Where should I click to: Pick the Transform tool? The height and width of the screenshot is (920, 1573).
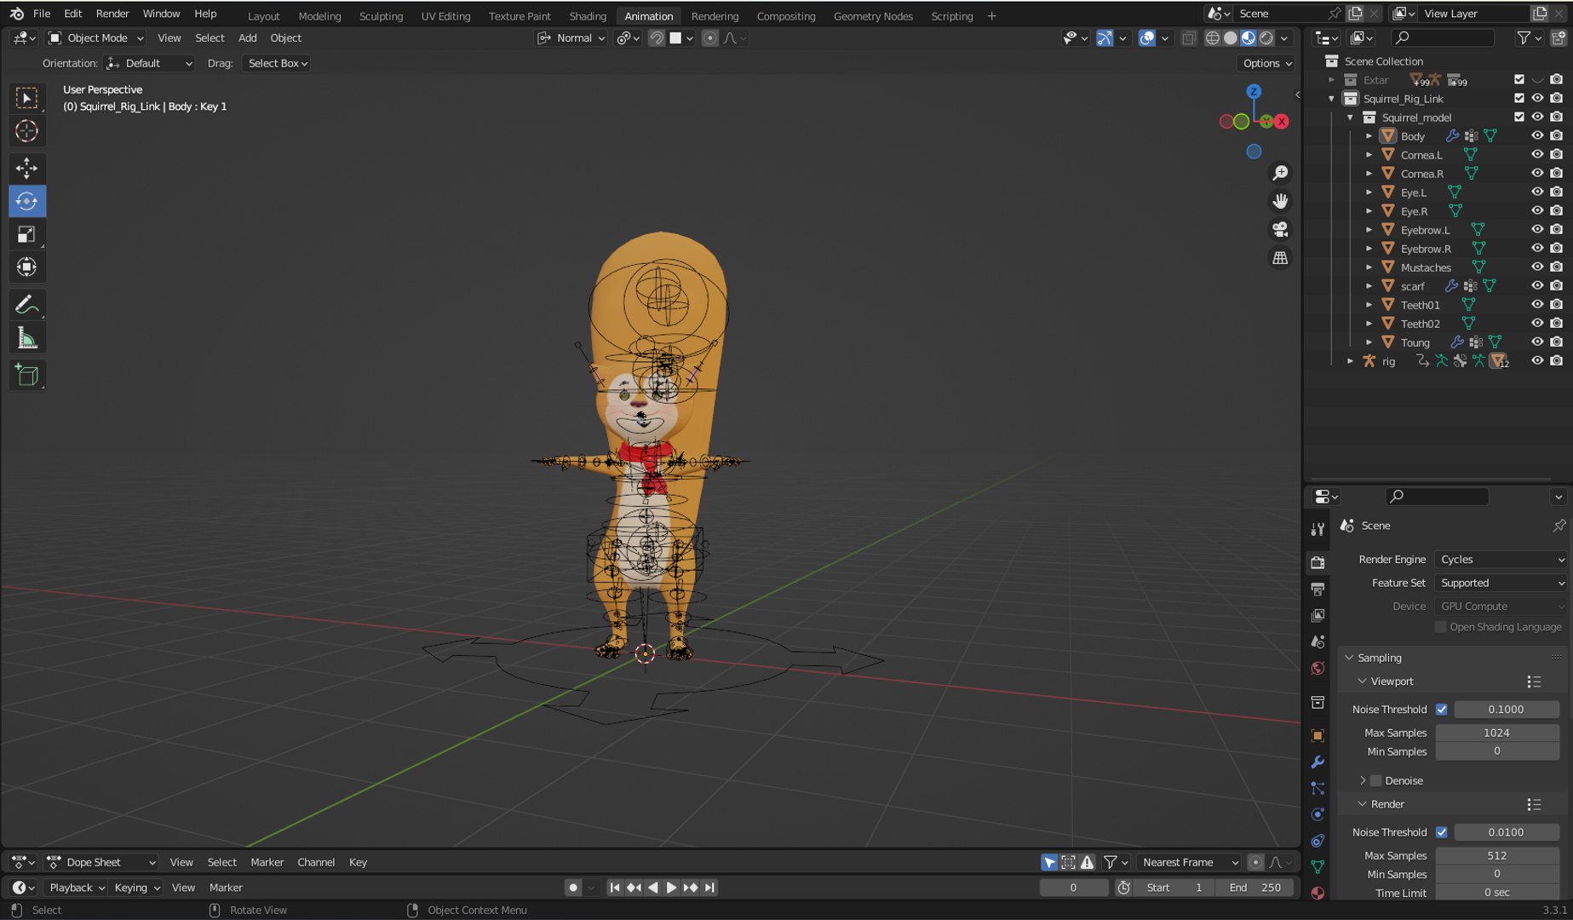pyautogui.click(x=26, y=267)
